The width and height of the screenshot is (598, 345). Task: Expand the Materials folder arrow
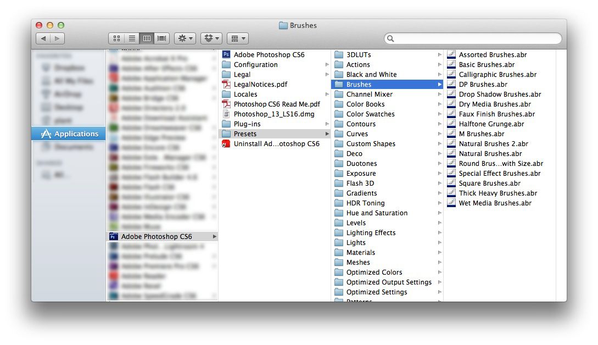click(x=439, y=253)
